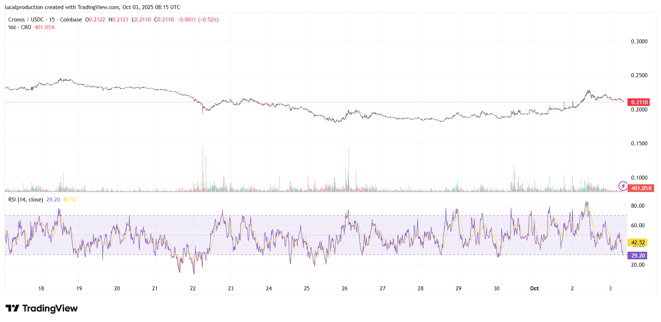The height and width of the screenshot is (322, 661).
Task: Click the chart header with the TradingView.com timestamp
Action: point(93,7)
